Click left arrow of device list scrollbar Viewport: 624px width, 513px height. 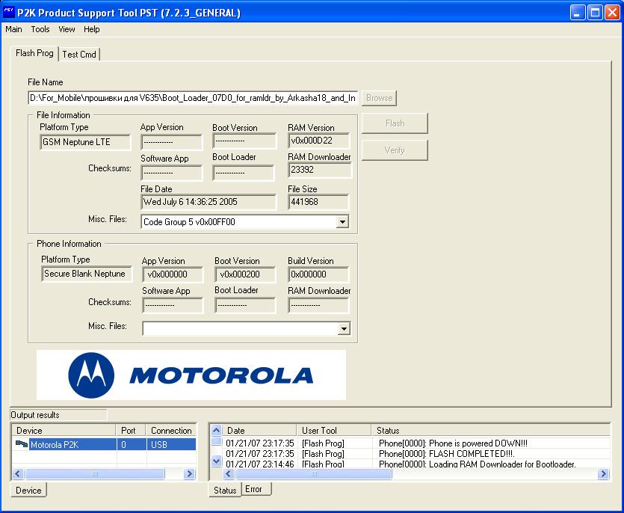18,473
